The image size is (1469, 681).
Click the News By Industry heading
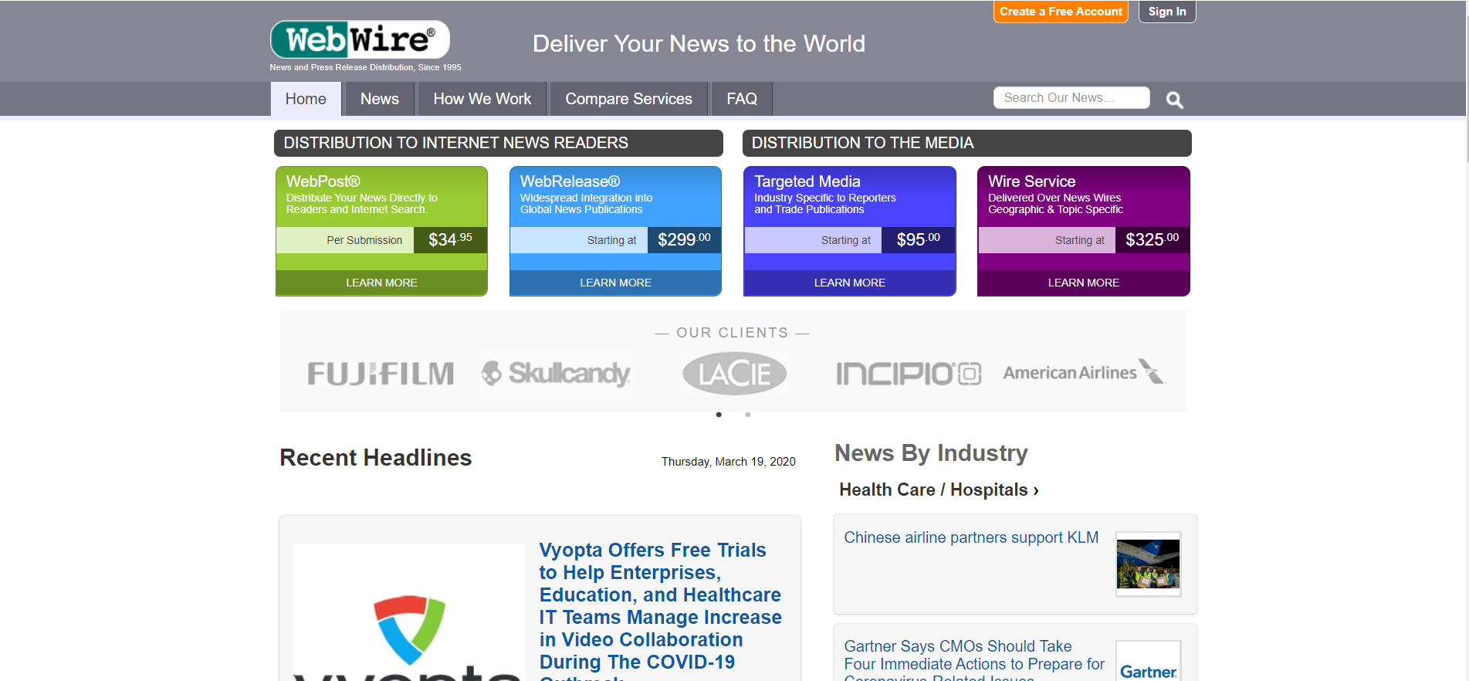pos(931,453)
